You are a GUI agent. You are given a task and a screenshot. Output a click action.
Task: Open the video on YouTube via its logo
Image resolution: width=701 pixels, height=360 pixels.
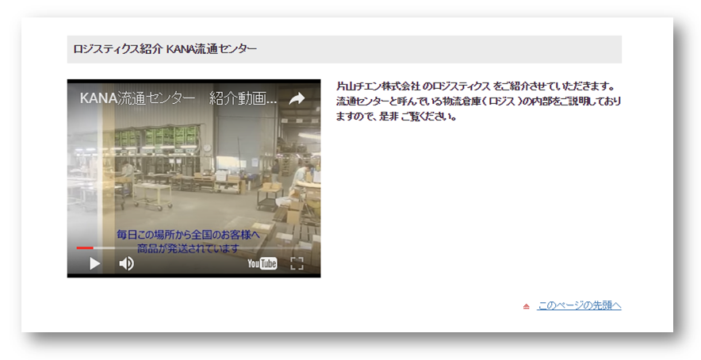(262, 263)
